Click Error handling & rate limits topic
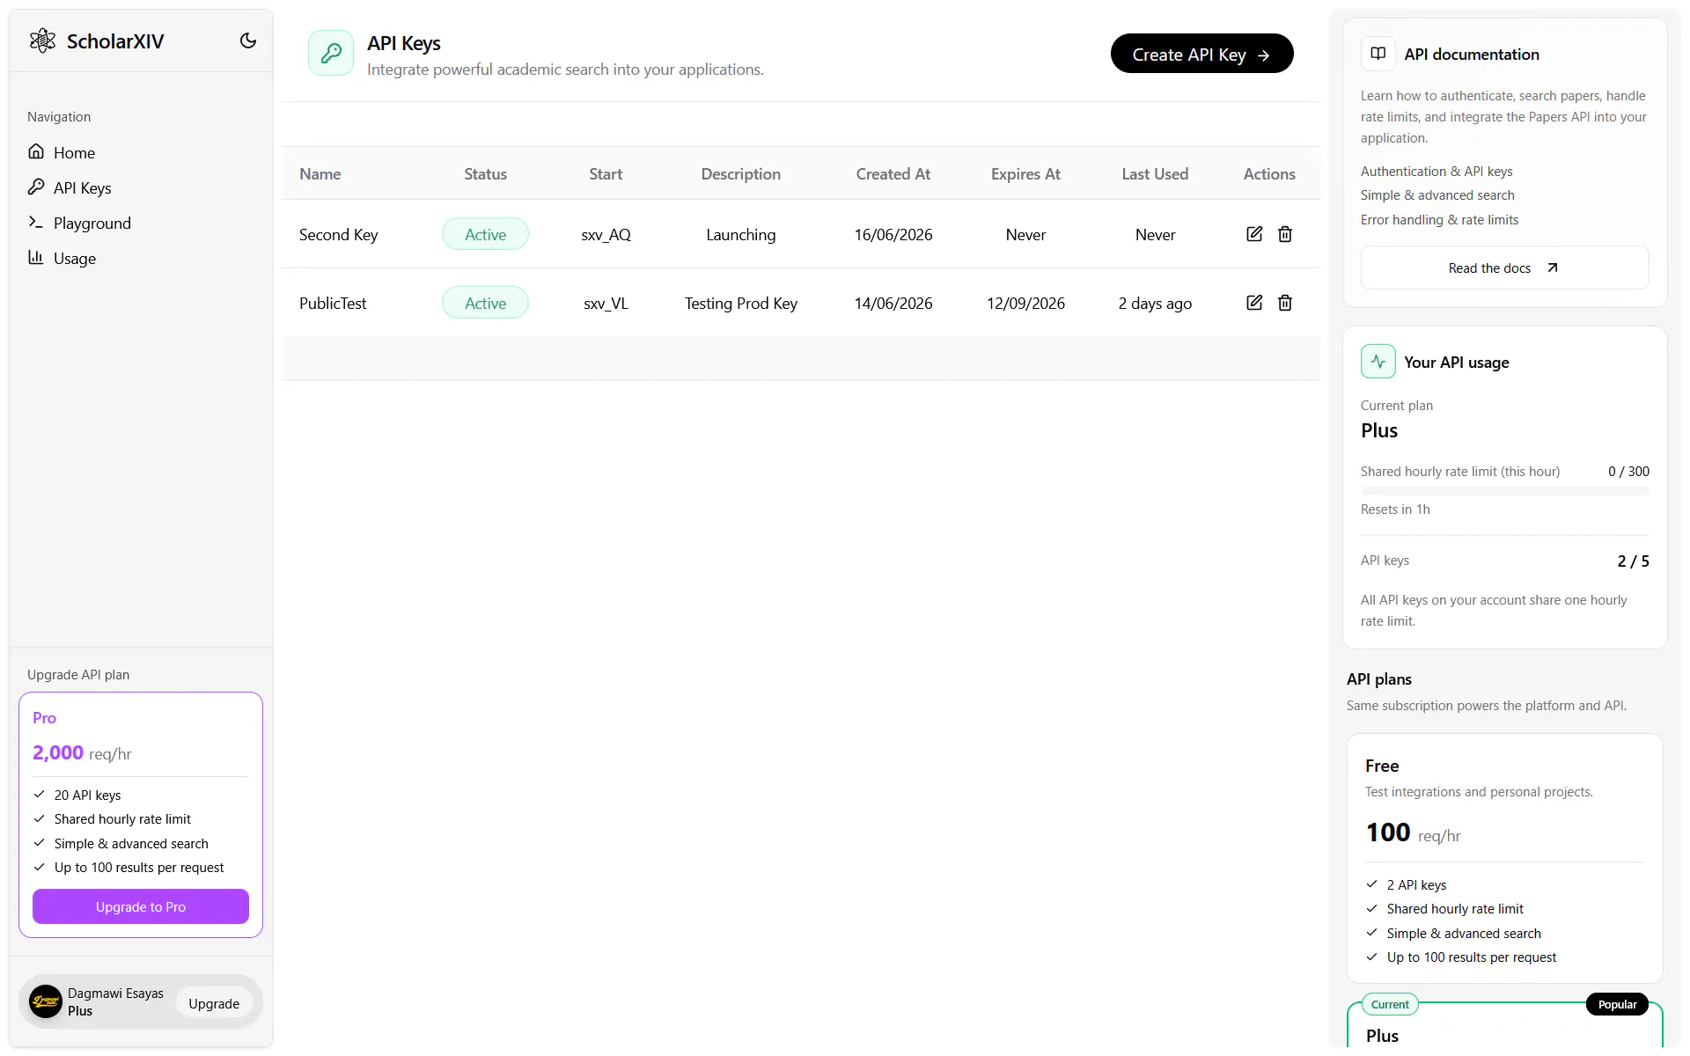Screen dimensions: 1690x1056 click(1439, 219)
